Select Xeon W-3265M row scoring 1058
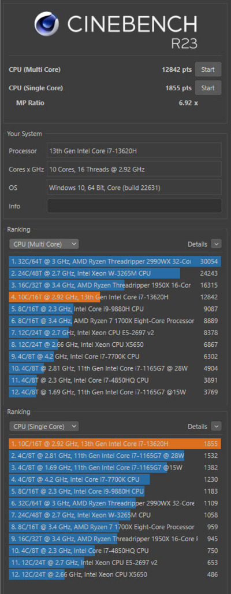 (x=115, y=515)
